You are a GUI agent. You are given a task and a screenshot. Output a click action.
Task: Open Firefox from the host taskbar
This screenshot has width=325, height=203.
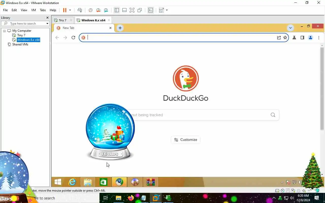click(x=131, y=198)
